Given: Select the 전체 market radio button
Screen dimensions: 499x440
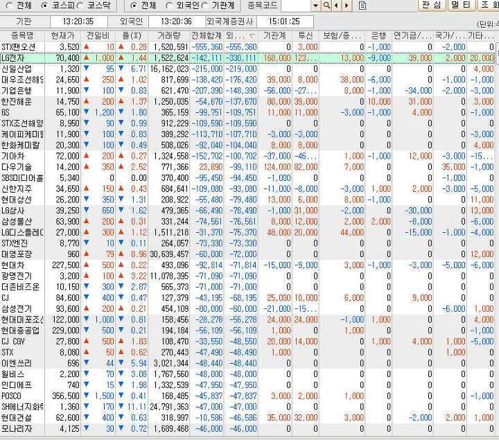Looking at the screenshot, I should click(x=9, y=6).
